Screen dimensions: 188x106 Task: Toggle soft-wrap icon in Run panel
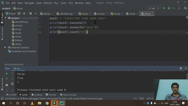coord(12,84)
